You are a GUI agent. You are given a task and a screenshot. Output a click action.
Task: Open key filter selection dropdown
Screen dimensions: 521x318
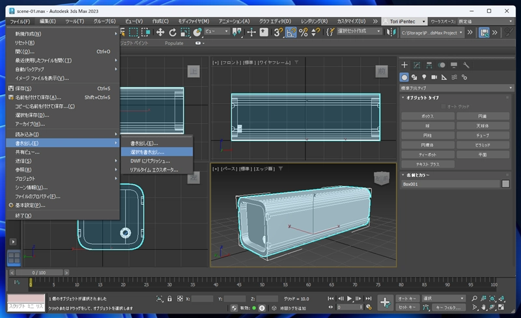(x=444, y=298)
